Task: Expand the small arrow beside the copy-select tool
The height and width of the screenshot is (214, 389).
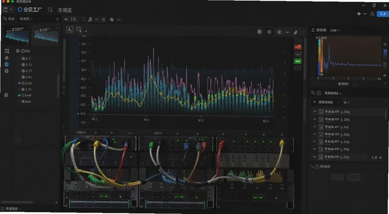Action: coord(86,32)
